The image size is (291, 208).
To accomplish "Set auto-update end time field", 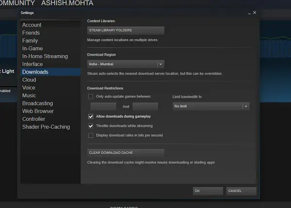I will (145, 106).
